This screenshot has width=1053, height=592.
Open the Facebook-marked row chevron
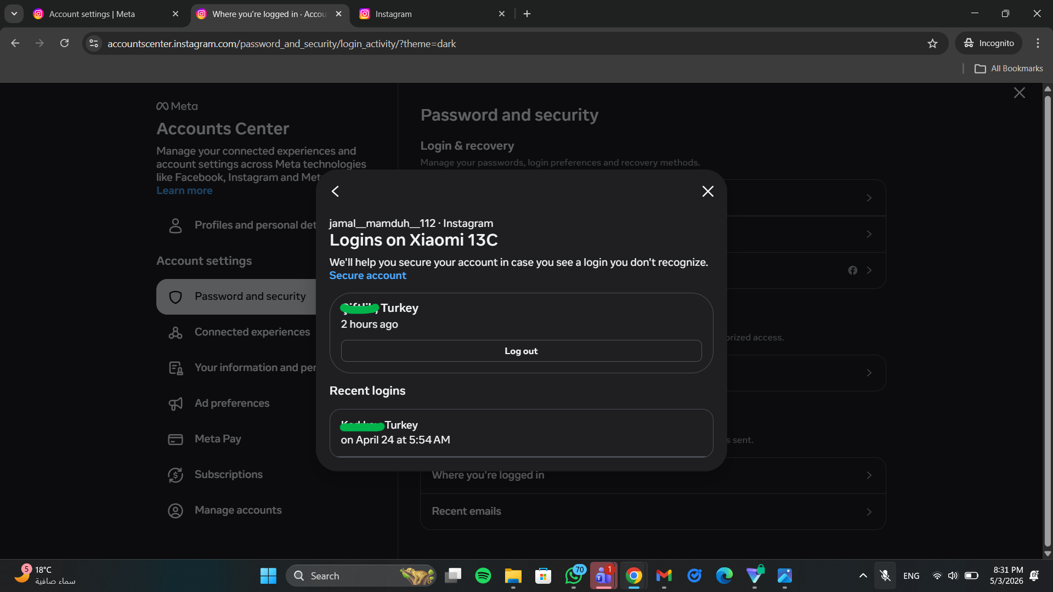(x=869, y=270)
